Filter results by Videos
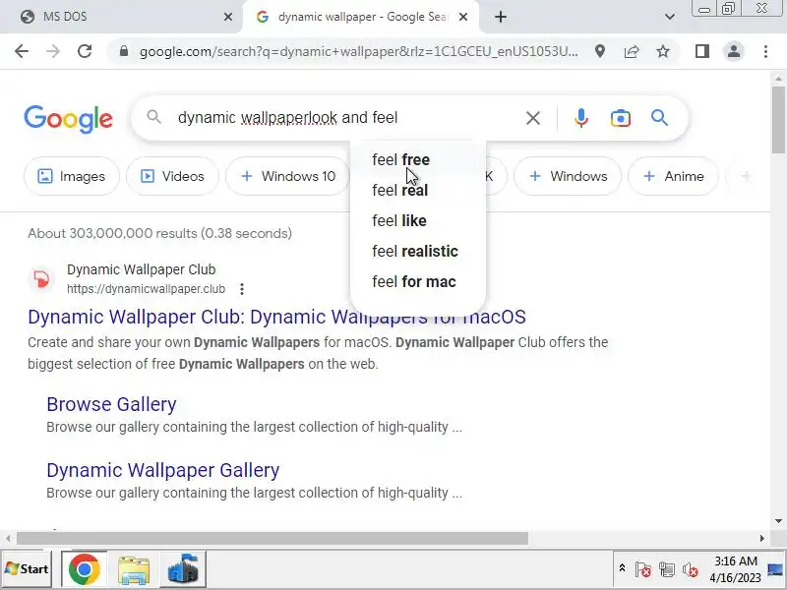The height and width of the screenshot is (590, 787). [172, 176]
